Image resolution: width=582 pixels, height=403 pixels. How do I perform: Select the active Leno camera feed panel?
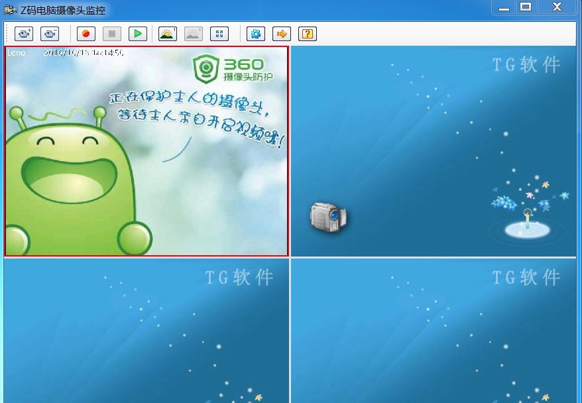click(146, 151)
